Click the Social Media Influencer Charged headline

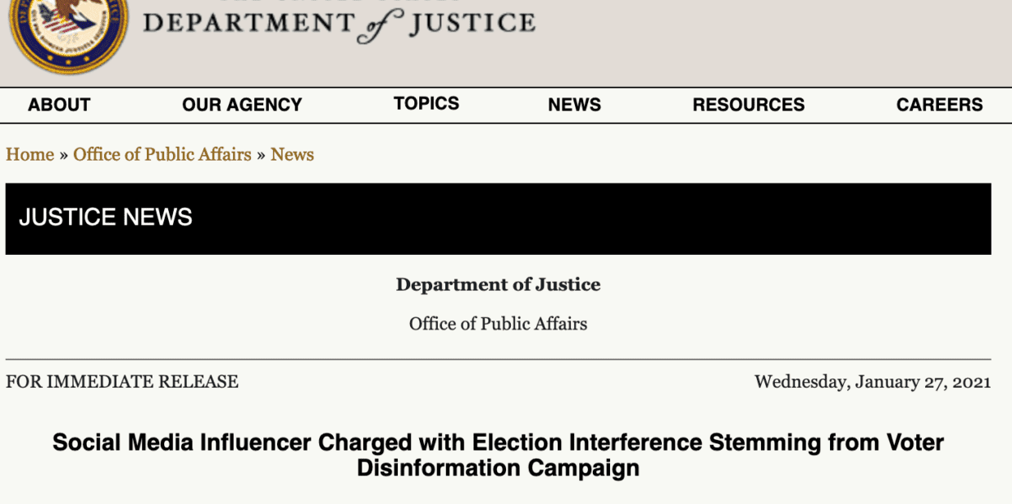click(x=498, y=455)
